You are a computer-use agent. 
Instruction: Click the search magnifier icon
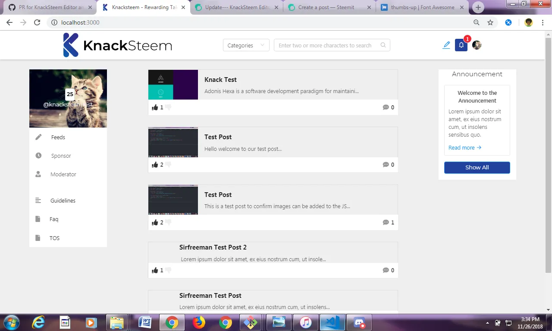point(383,45)
